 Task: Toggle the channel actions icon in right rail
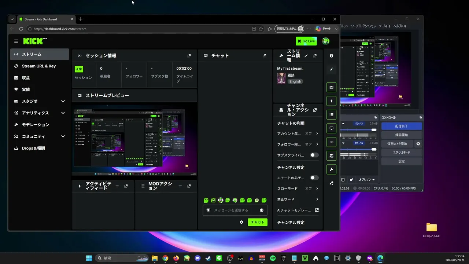[x=331, y=156]
